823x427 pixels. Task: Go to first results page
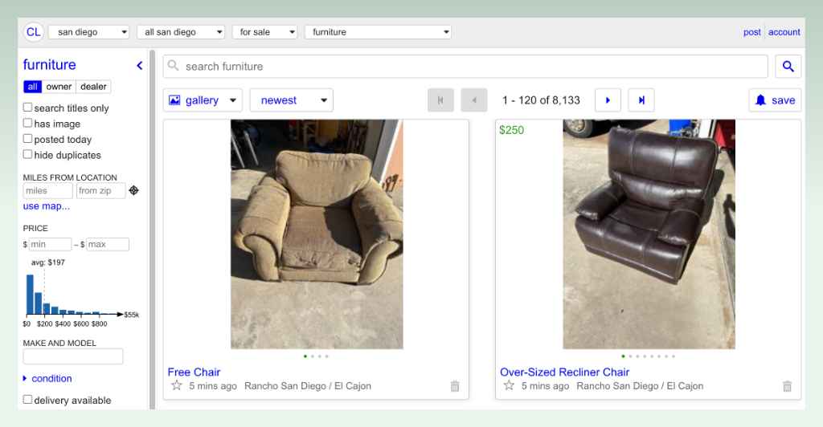click(440, 100)
